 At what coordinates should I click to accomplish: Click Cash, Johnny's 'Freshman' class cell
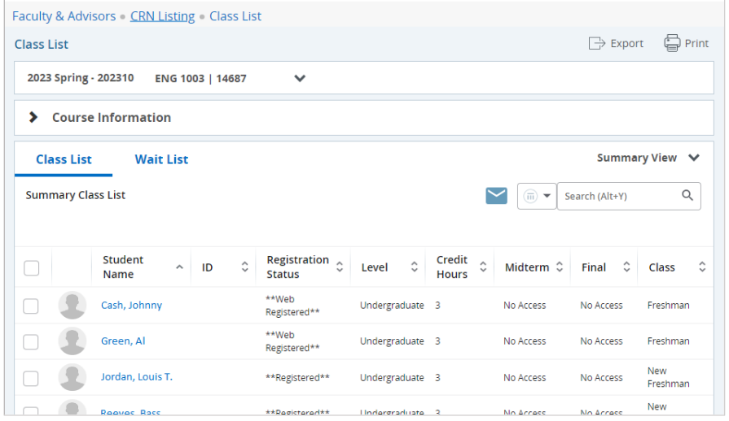click(668, 306)
